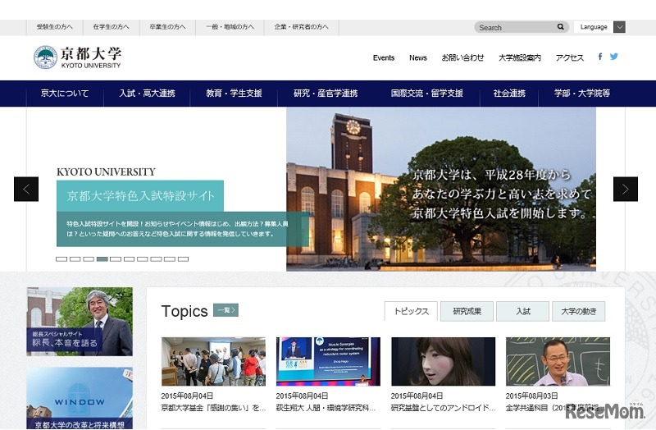Viewport: 656px width, 430px height.
Task: Open アクセス link
Action: [x=569, y=57]
